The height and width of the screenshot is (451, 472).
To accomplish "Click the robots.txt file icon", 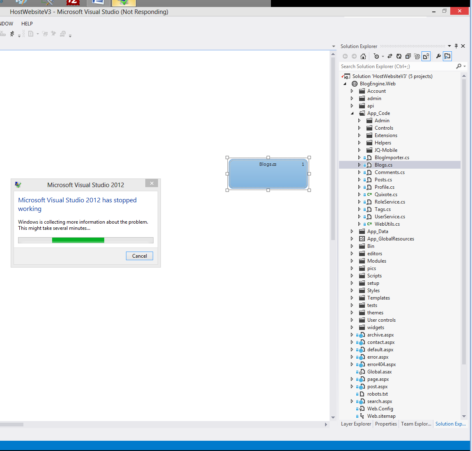I will click(x=362, y=394).
